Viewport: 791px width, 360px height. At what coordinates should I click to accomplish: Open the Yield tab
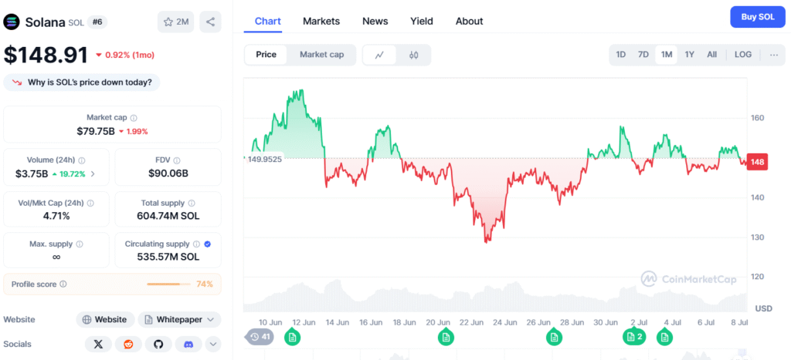[x=422, y=21]
